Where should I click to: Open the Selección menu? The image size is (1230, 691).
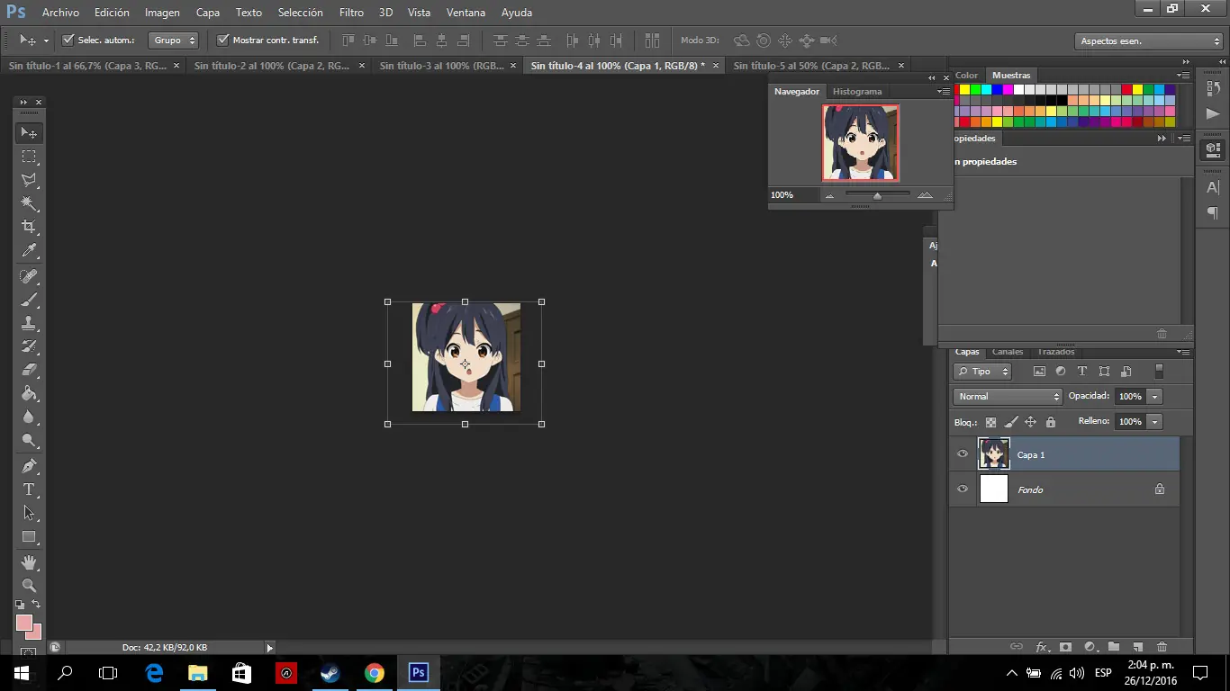tap(301, 13)
